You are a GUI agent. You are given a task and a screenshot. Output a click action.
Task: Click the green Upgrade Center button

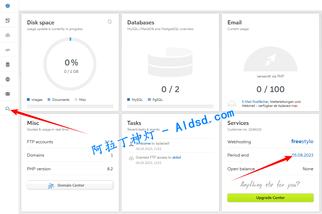[x=270, y=198]
